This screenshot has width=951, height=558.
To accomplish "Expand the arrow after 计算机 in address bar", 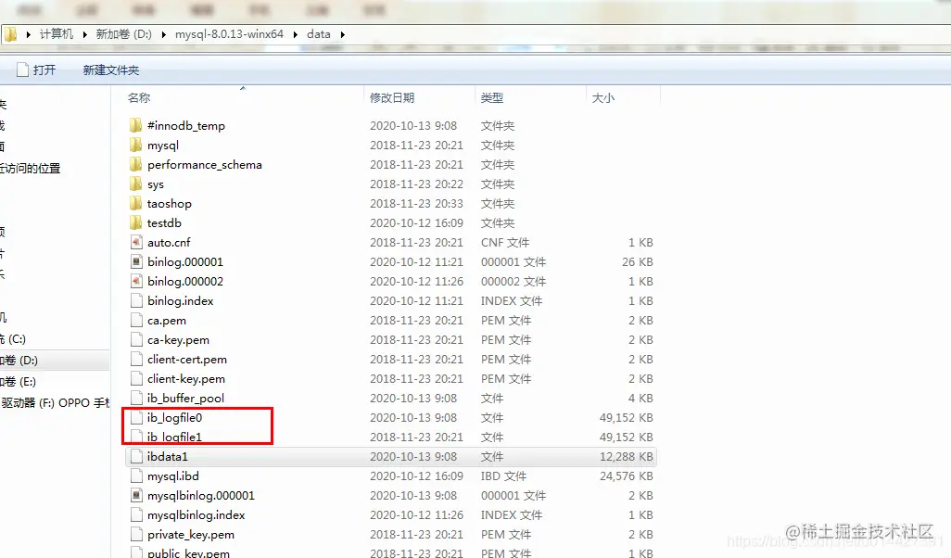I will (x=84, y=34).
